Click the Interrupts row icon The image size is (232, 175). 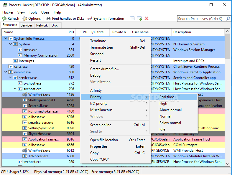click(15, 61)
